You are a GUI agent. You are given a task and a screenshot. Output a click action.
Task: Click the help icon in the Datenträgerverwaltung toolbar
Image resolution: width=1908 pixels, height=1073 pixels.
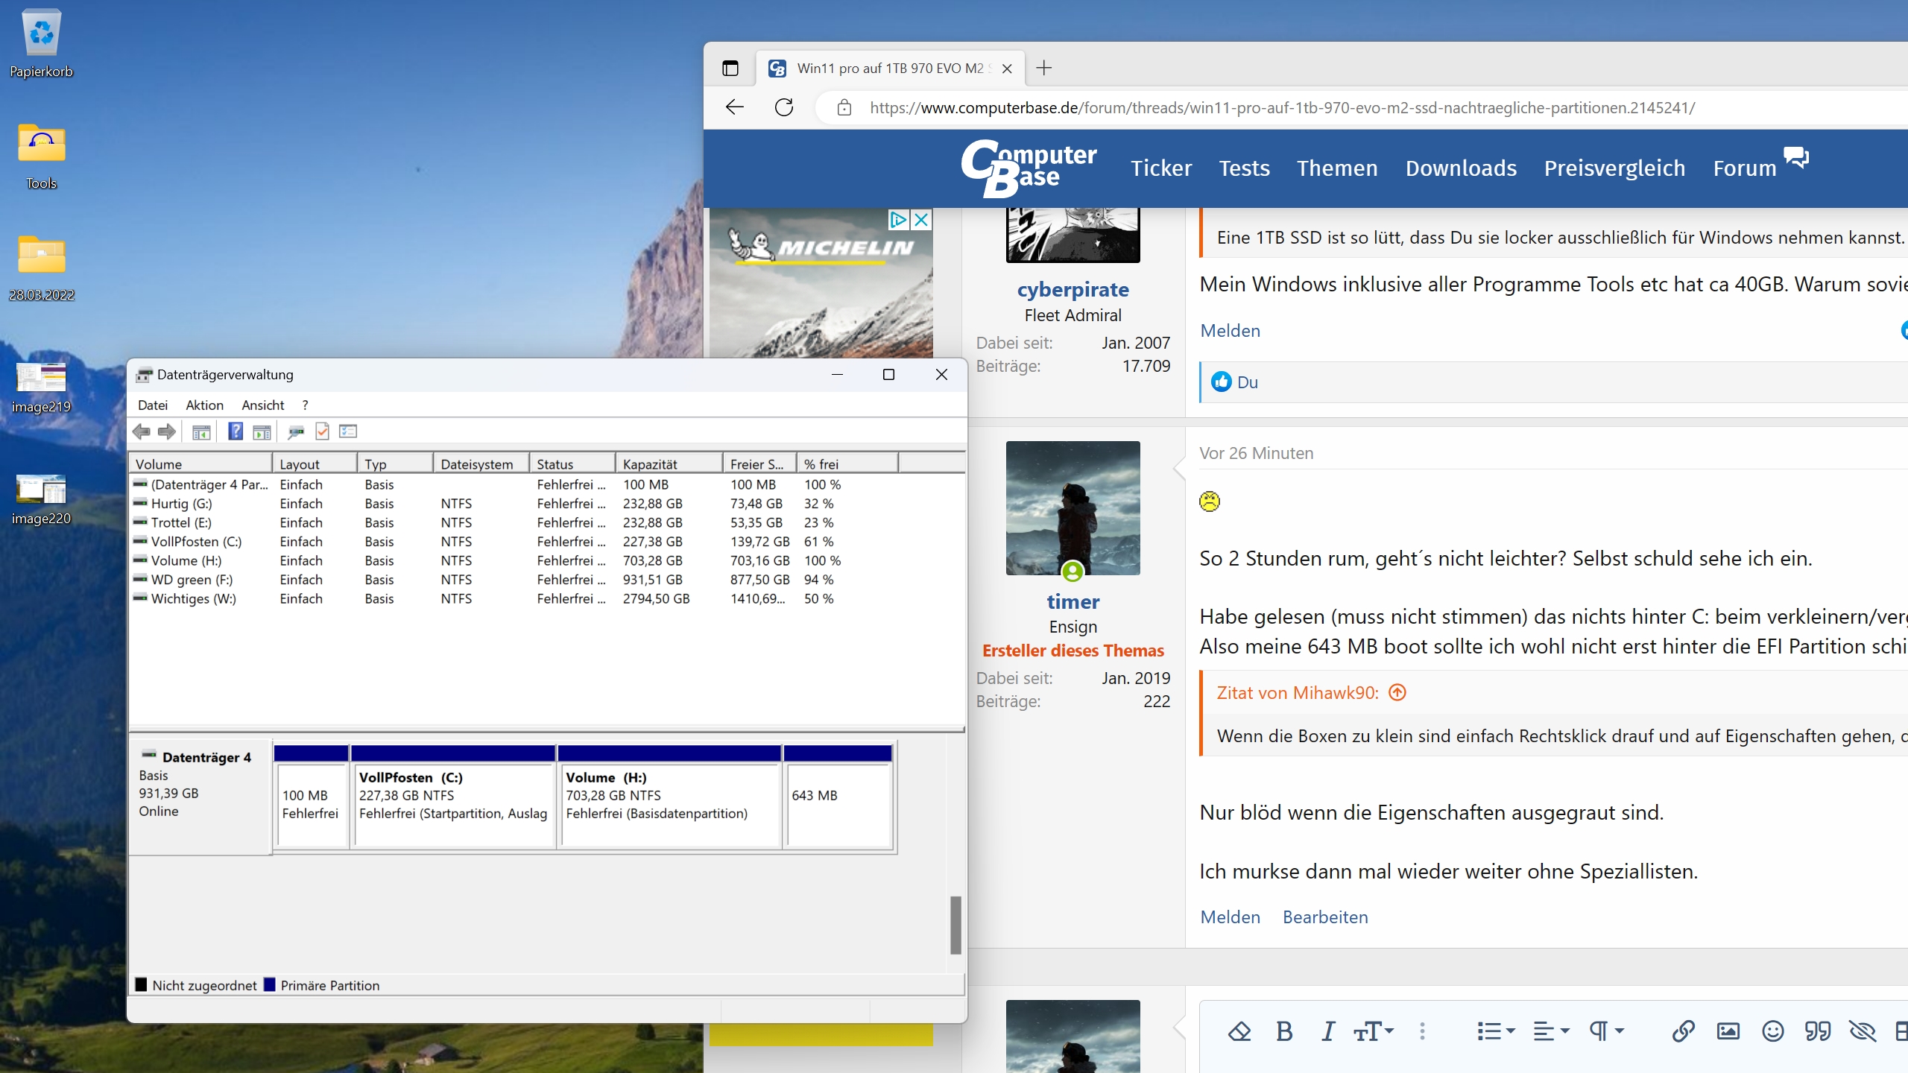(235, 431)
